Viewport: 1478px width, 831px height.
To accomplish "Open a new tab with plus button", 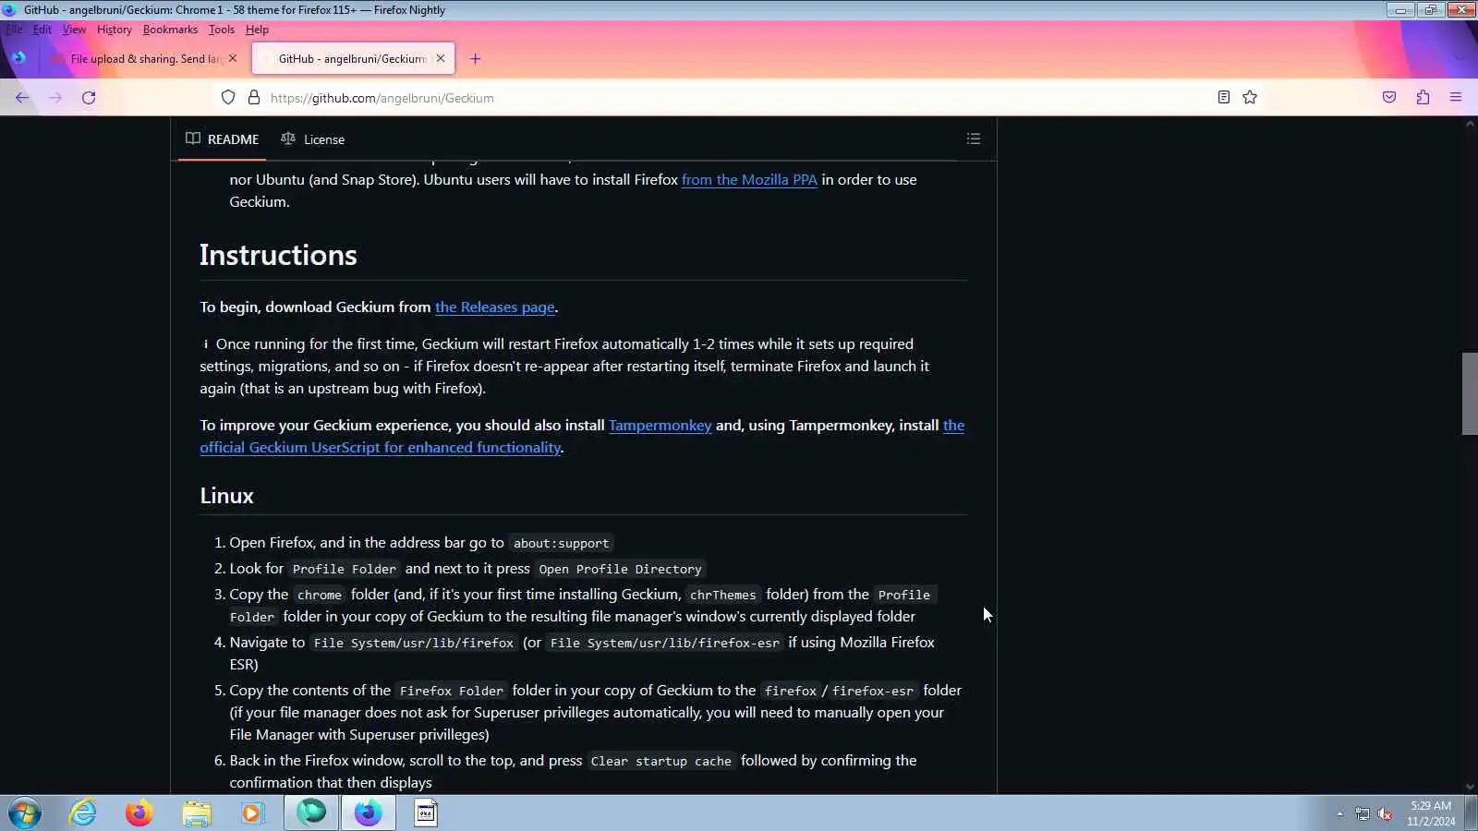I will pos(475,59).
